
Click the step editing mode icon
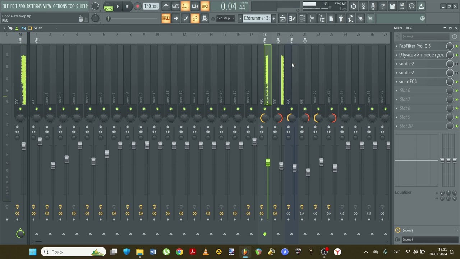coord(185,18)
